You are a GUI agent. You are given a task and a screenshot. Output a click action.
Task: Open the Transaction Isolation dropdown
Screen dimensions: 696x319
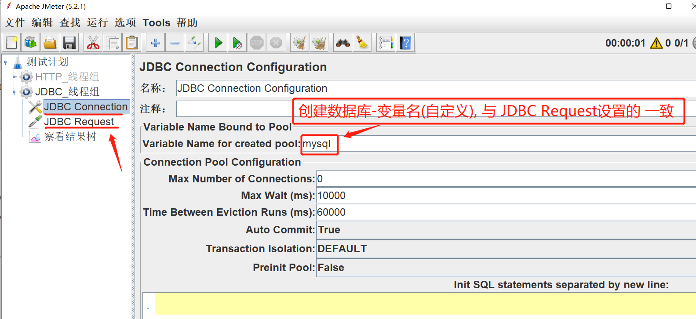(506, 249)
